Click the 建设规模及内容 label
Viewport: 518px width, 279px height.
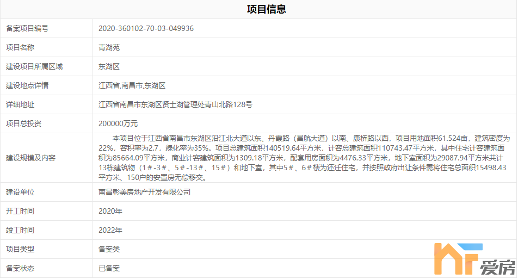30,158
